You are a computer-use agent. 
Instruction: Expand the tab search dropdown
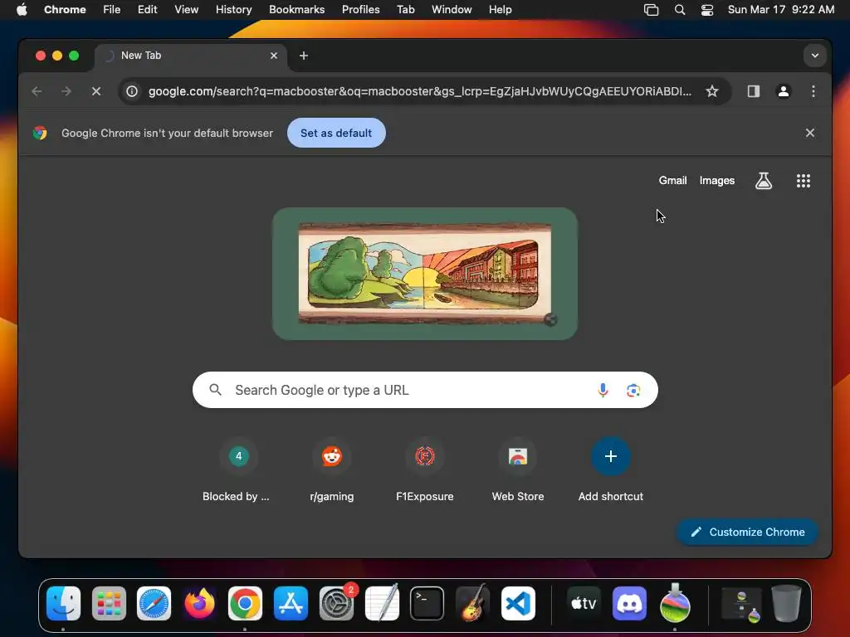[815, 56]
